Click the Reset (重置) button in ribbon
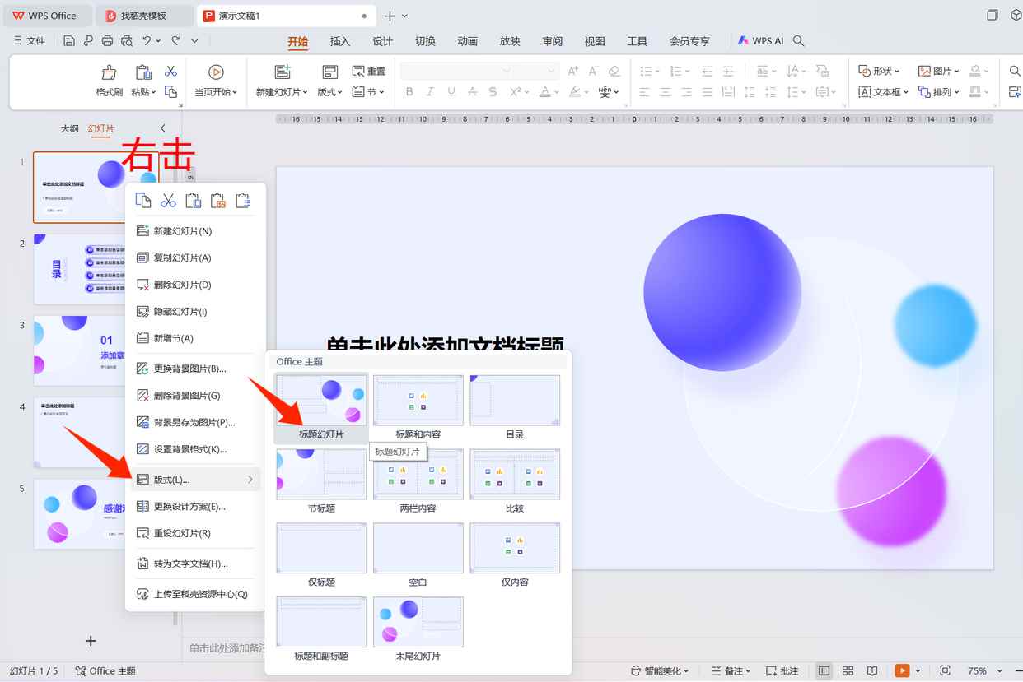The width and height of the screenshot is (1023, 682). coord(369,72)
